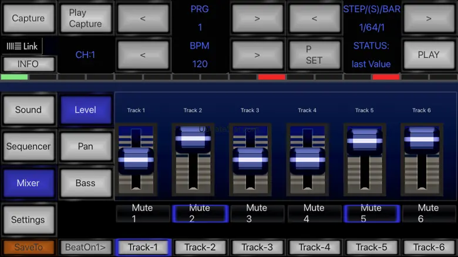Toggle Mute 2 for Track 2
This screenshot has width=458, height=257.
(200, 213)
